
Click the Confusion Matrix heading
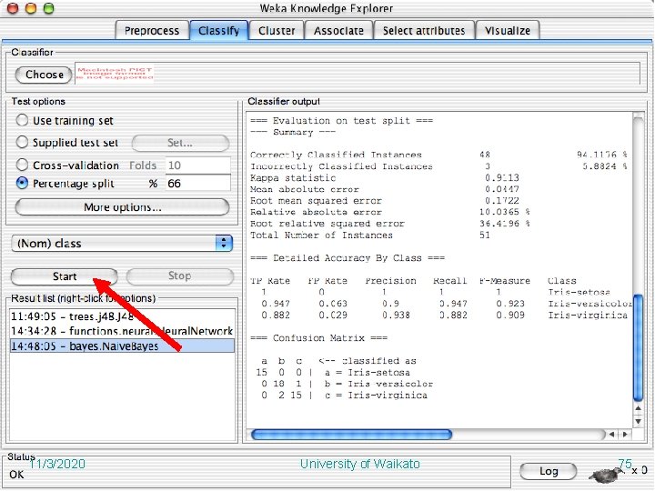(x=318, y=337)
